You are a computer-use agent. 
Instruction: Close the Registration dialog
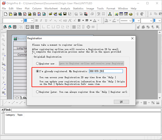[132, 38]
